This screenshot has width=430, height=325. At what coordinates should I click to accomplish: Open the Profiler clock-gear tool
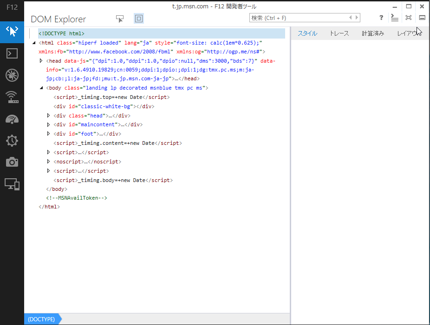point(12,140)
